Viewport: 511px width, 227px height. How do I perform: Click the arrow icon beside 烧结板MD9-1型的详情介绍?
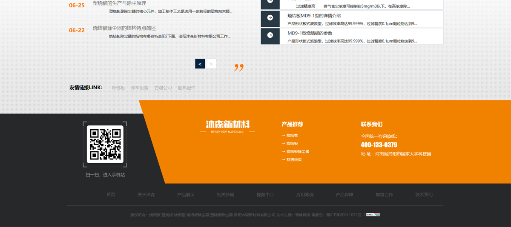[x=270, y=18]
